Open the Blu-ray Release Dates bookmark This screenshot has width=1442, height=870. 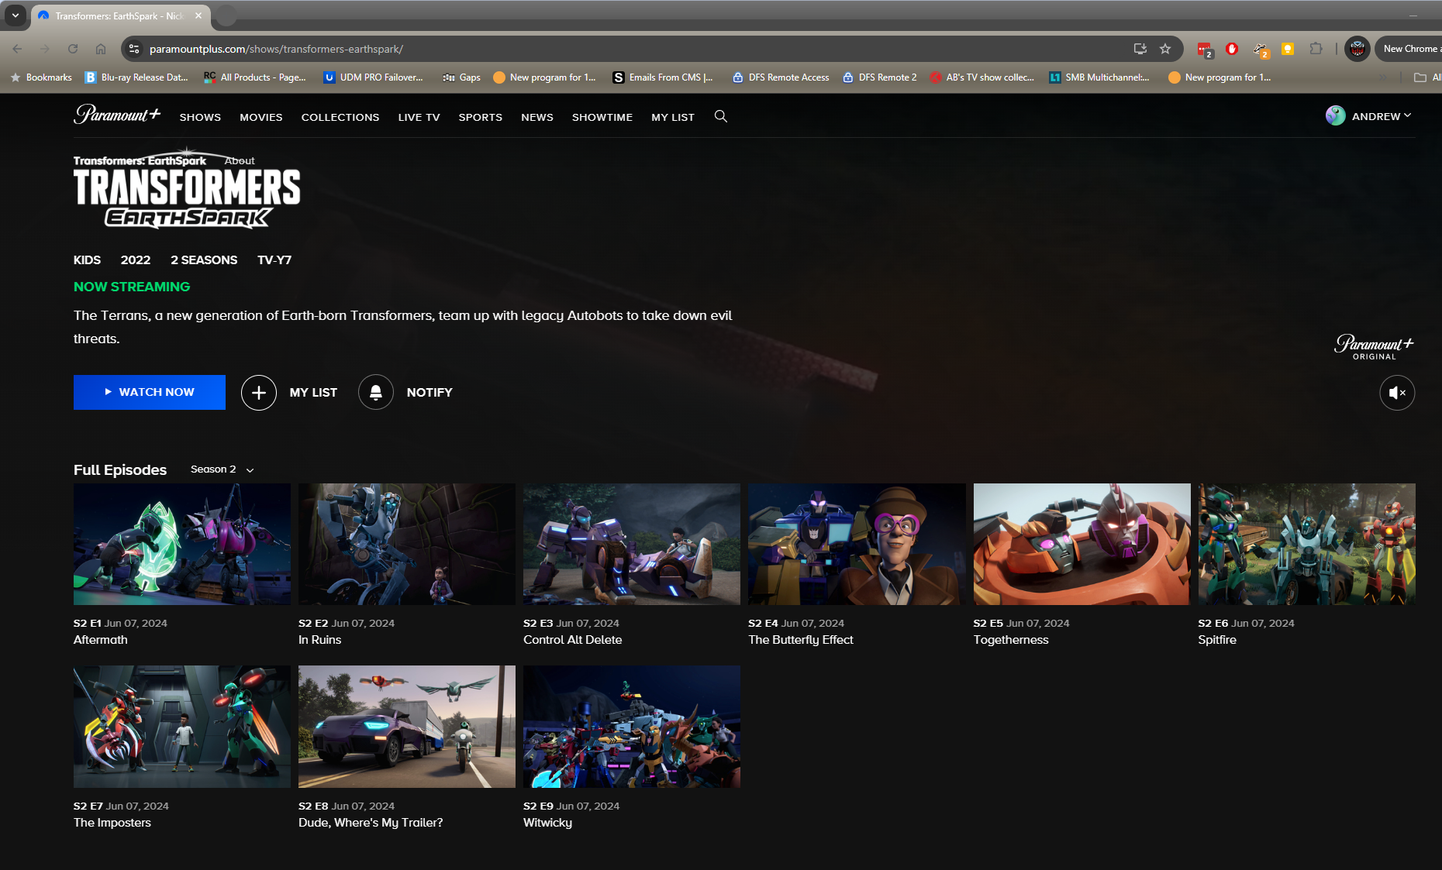click(136, 77)
